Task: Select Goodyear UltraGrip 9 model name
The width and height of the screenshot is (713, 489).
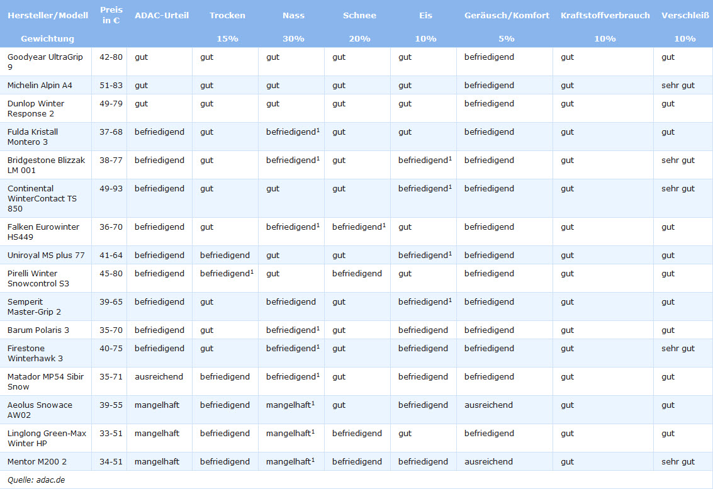Action: coord(45,62)
